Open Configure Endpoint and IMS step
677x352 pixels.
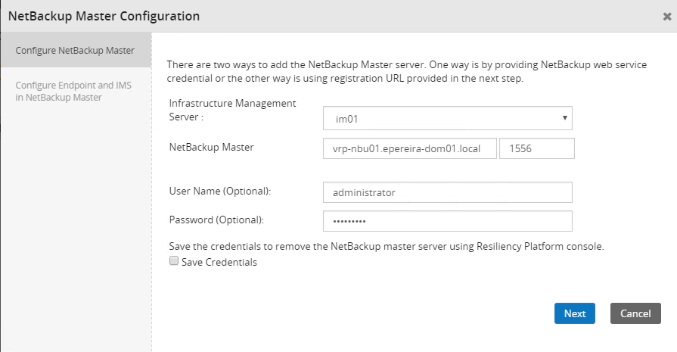(x=73, y=91)
